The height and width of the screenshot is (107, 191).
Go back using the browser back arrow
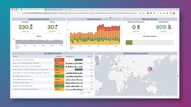coord(12,13)
